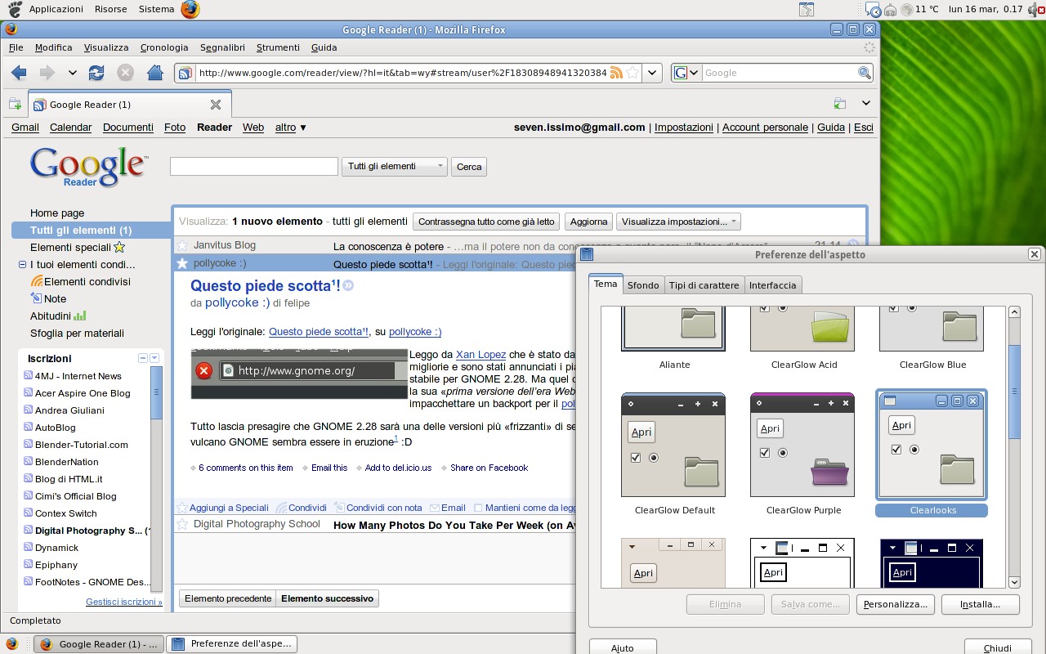Viewport: 1046px width, 654px height.
Task: Star the Janvitus Blog entry
Action: pos(183,245)
